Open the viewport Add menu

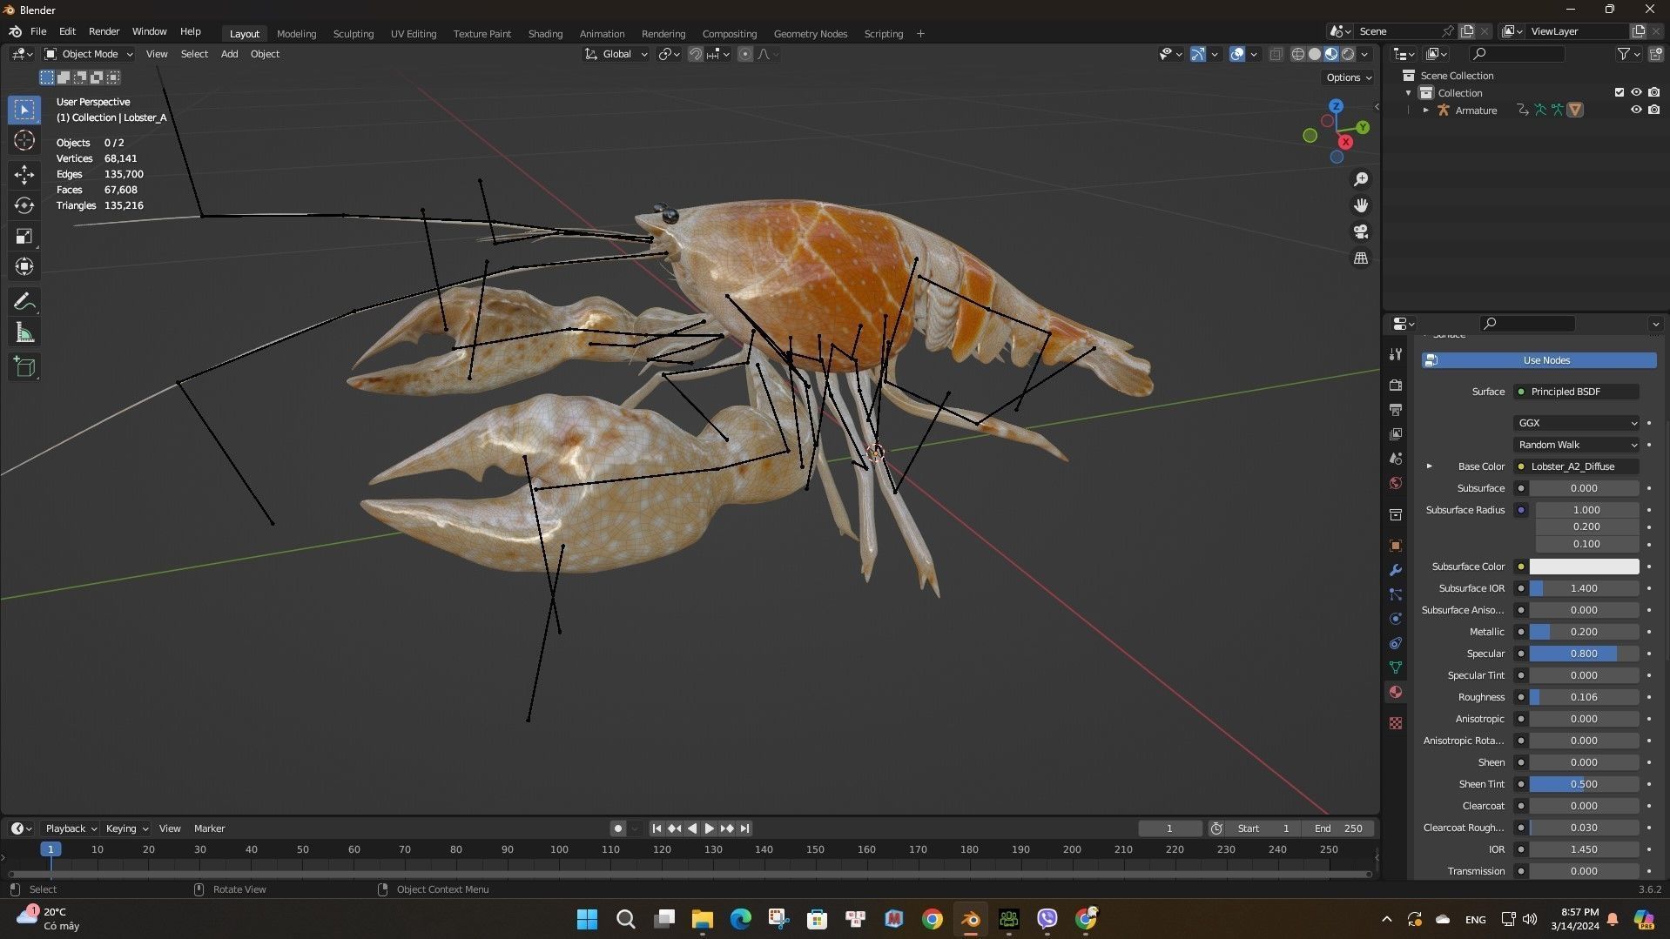point(229,54)
